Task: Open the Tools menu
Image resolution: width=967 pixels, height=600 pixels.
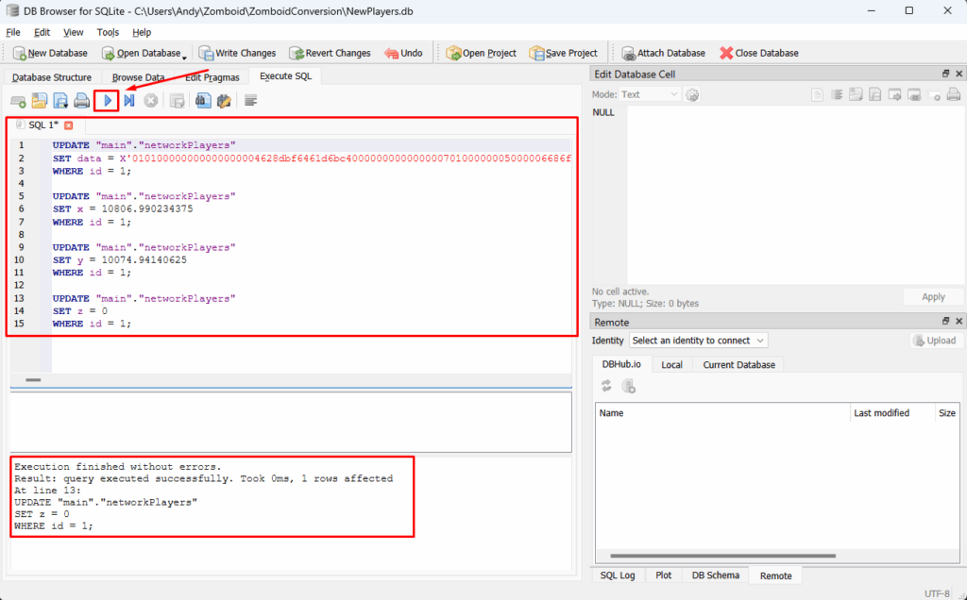Action: point(108,32)
